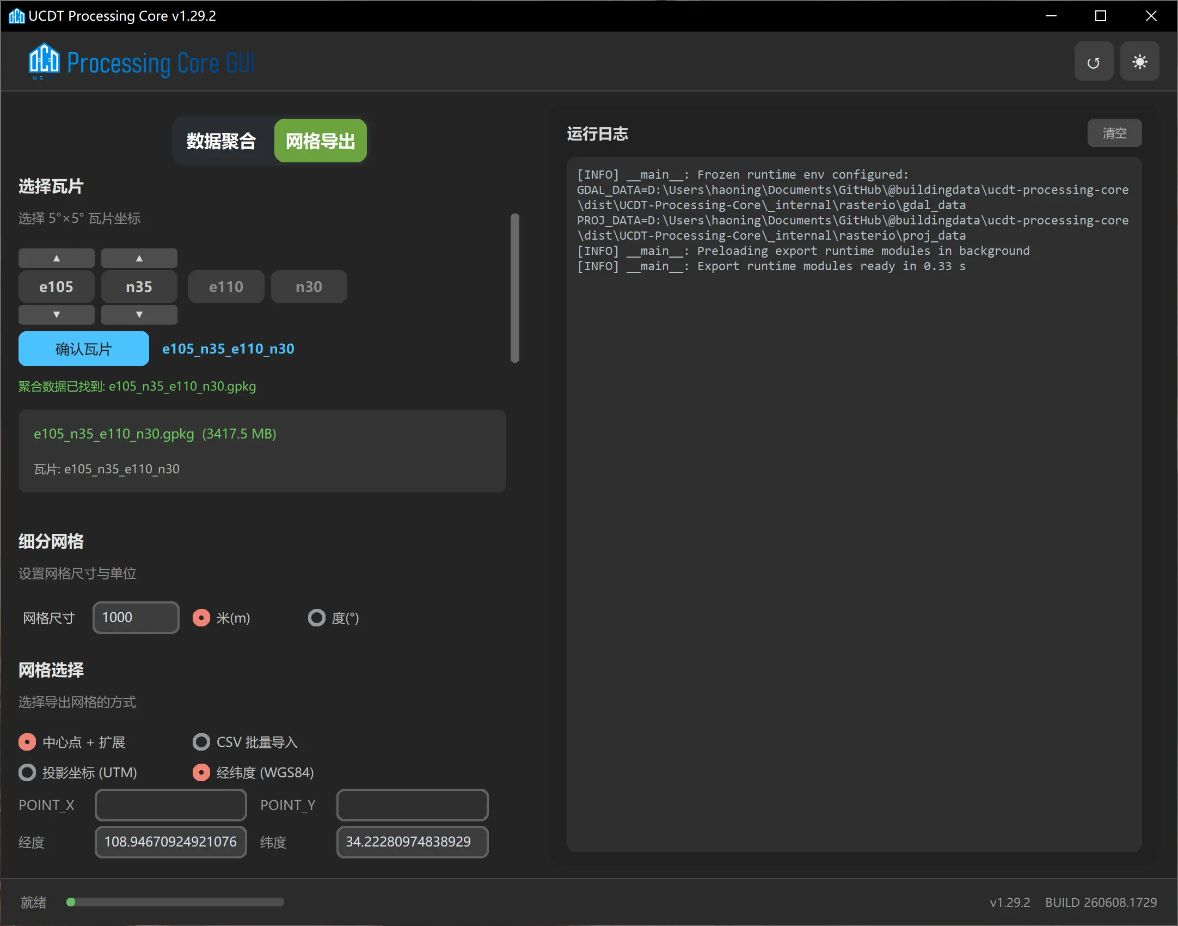Image resolution: width=1178 pixels, height=926 pixels.
Task: Click the POINT_Y input field
Action: tap(412, 805)
